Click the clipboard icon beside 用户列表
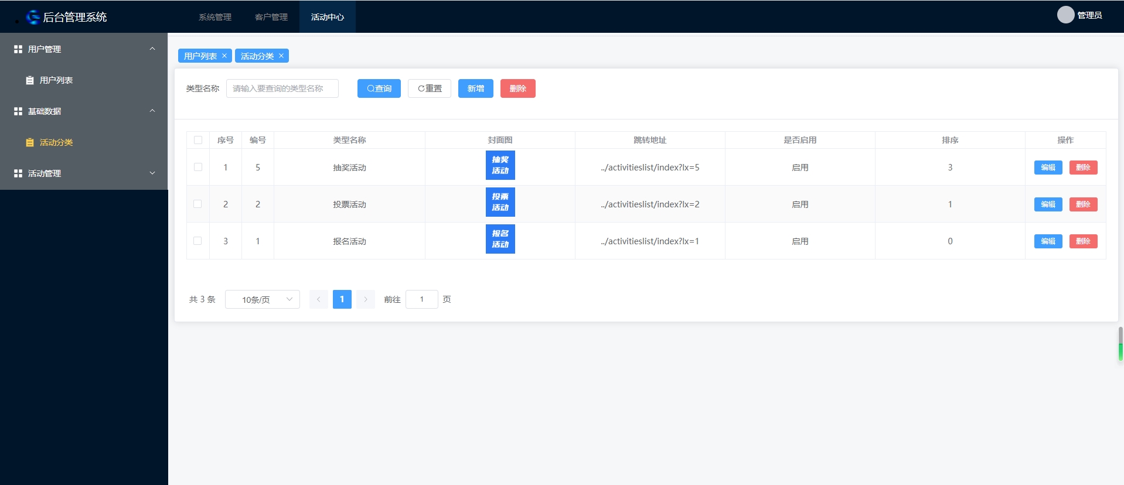 coord(30,80)
